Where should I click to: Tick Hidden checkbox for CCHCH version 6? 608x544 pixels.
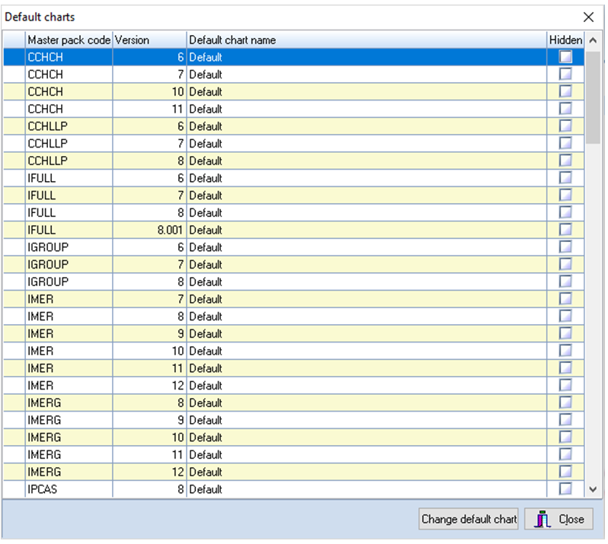pyautogui.click(x=565, y=57)
